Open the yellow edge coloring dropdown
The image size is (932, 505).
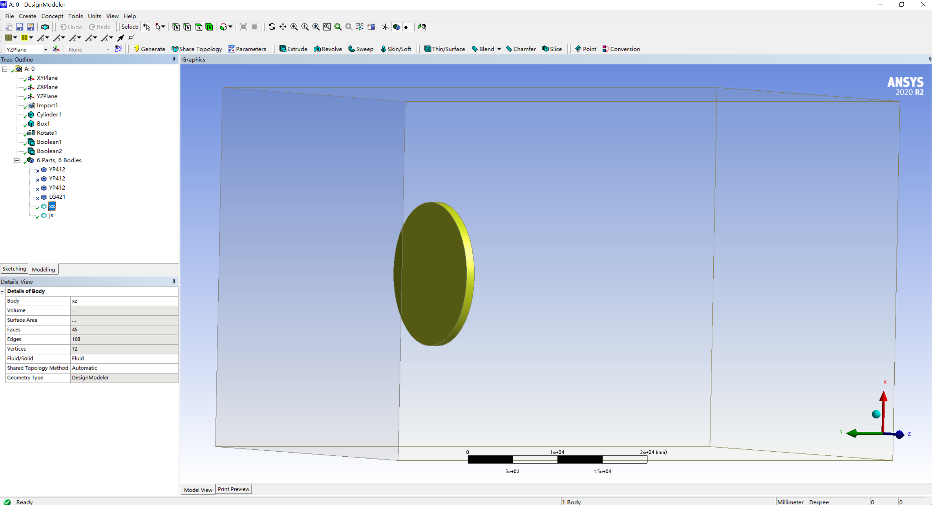click(31, 38)
